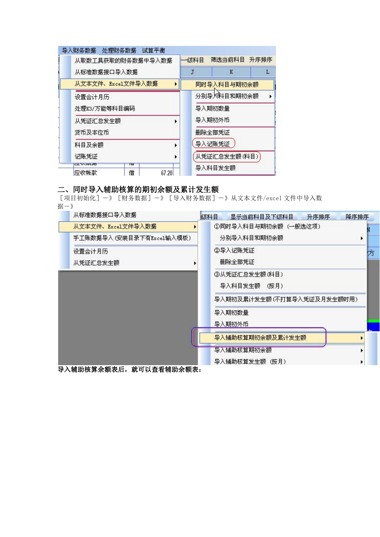Click the 应收帐款 table cell
The width and height of the screenshot is (380, 537).
(x=98, y=172)
